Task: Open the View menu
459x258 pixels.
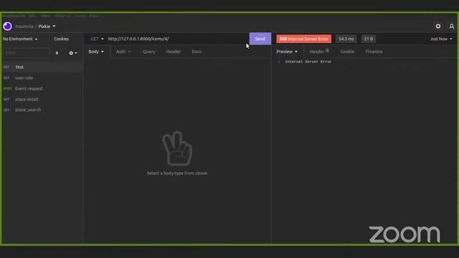Action: [45, 16]
